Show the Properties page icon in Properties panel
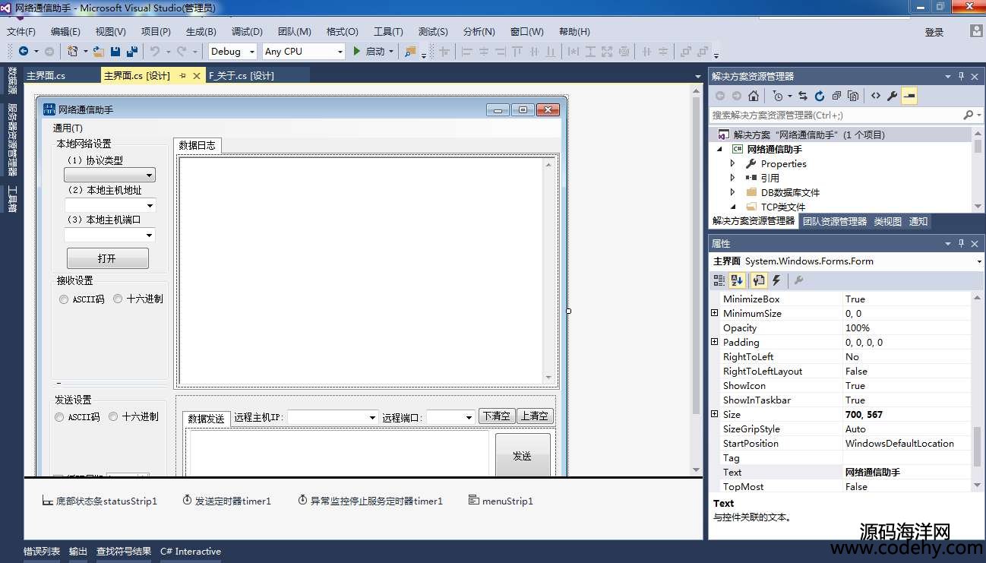This screenshot has height=563, width=986. (759, 280)
